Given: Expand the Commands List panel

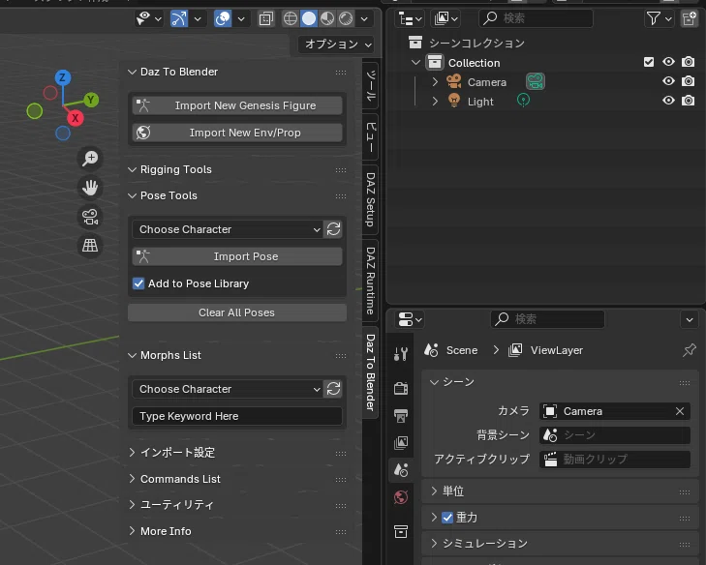Looking at the screenshot, I should click(x=132, y=478).
